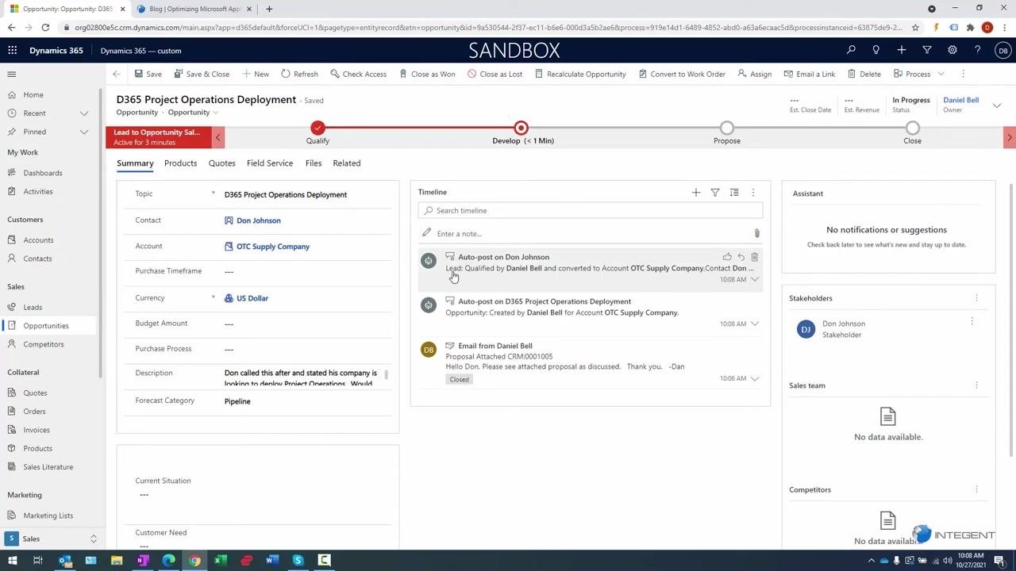Switch to the Products tab
The image size is (1016, 571).
click(180, 163)
